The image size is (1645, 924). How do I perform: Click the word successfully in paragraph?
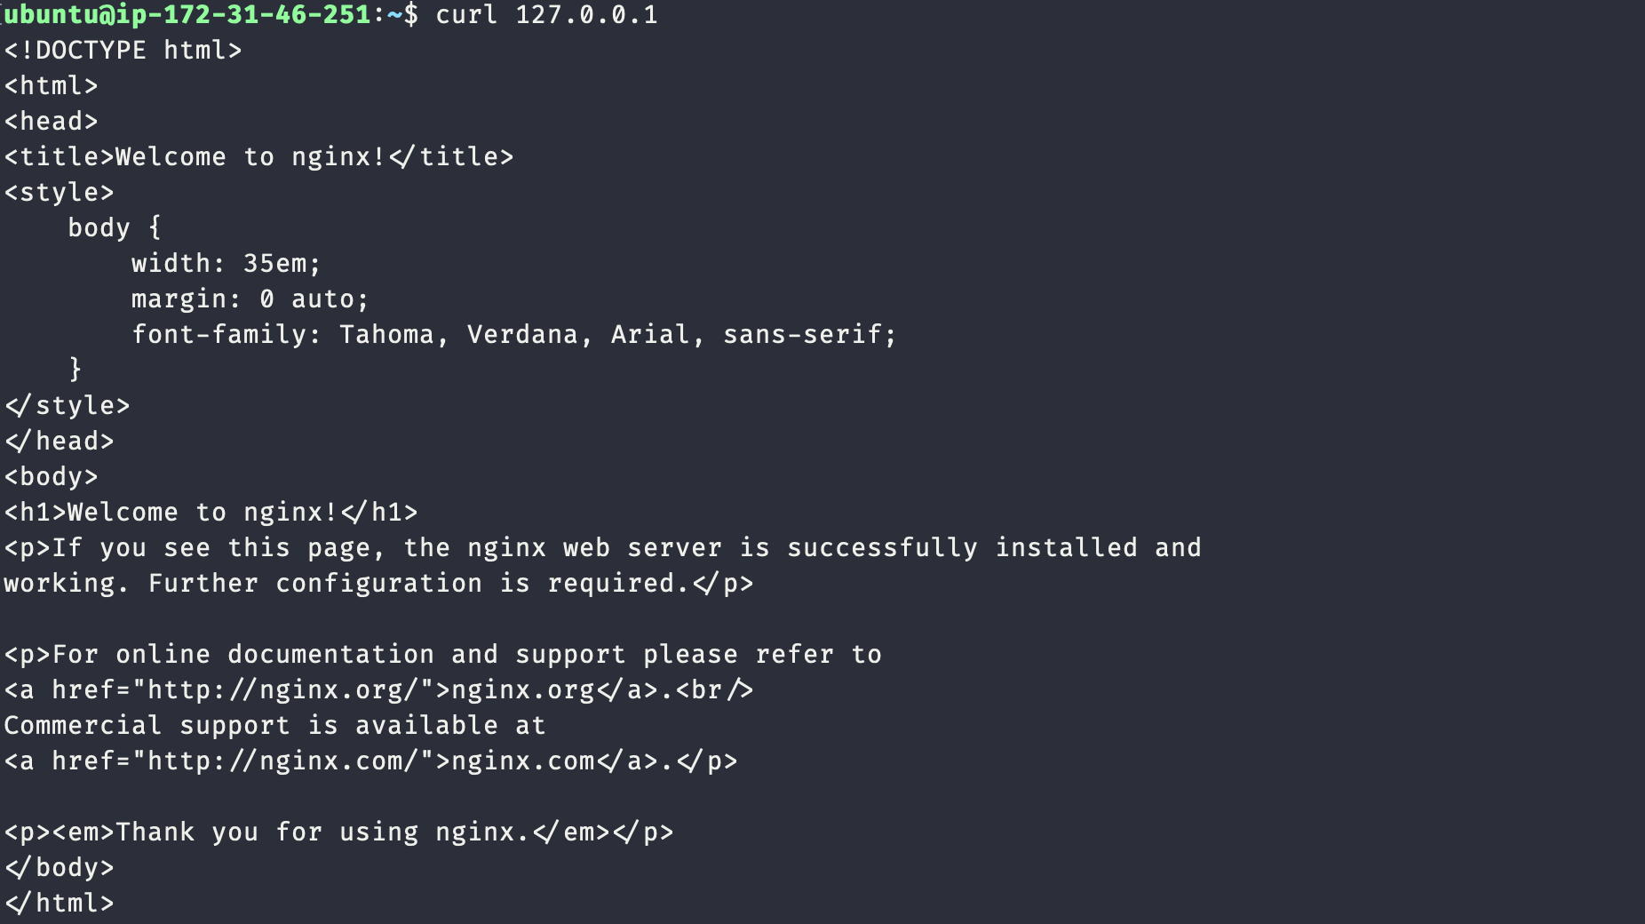[x=882, y=548]
